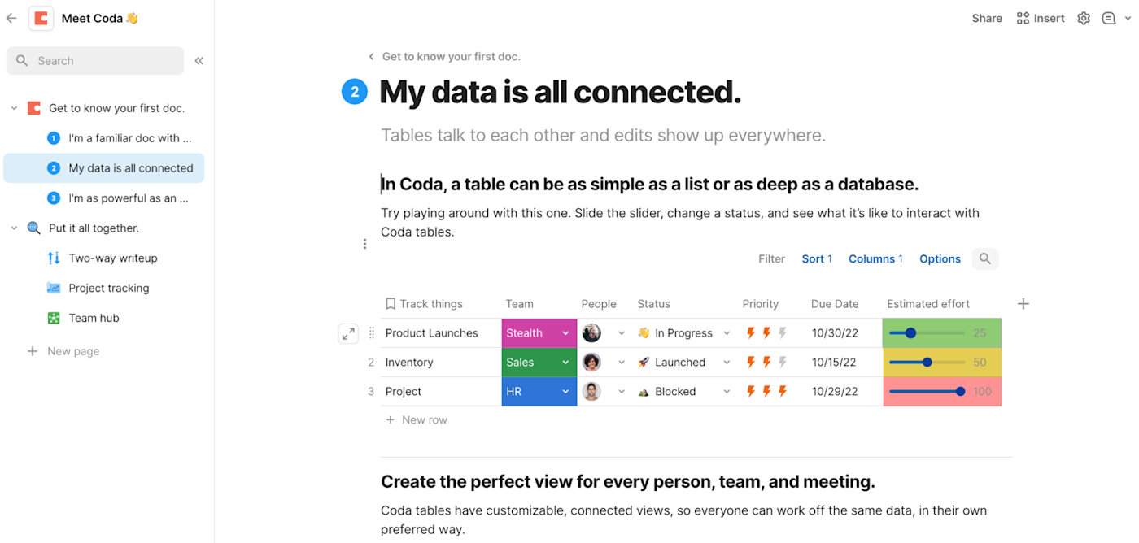This screenshot has height=543, width=1139.
Task: Open the Team hub page
Action: pyautogui.click(x=94, y=318)
